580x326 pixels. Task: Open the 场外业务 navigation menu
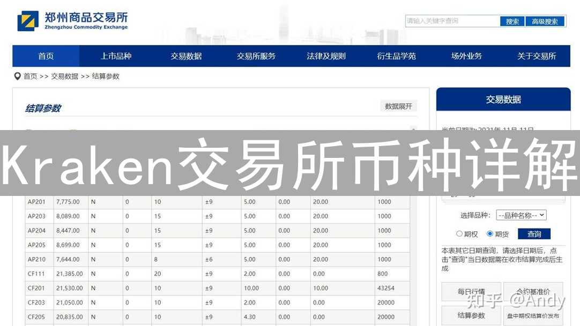(x=466, y=56)
